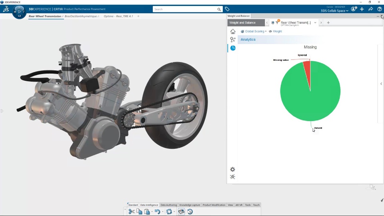Open the View action bar tab
384x216 pixels.
click(230, 205)
